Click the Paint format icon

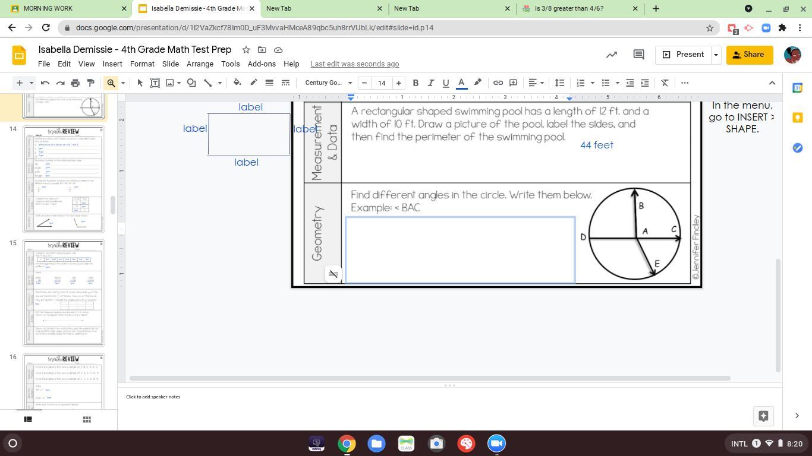[91, 83]
